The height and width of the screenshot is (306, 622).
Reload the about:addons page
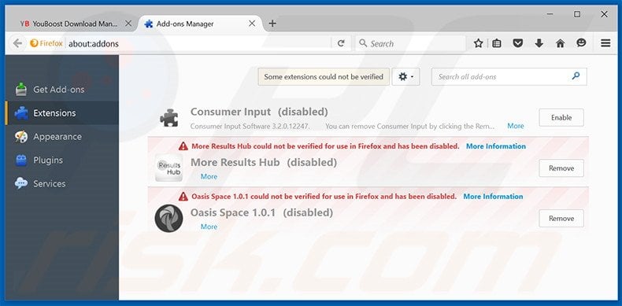click(x=341, y=43)
